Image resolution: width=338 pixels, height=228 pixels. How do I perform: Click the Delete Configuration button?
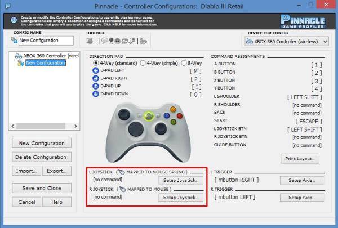point(42,157)
